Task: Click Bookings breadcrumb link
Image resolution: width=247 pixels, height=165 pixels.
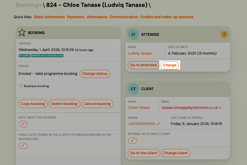Action: (x=29, y=5)
